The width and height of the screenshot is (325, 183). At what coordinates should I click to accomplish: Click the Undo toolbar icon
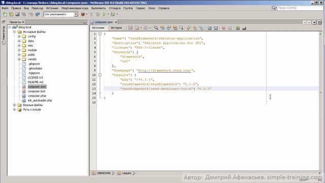tap(31, 14)
